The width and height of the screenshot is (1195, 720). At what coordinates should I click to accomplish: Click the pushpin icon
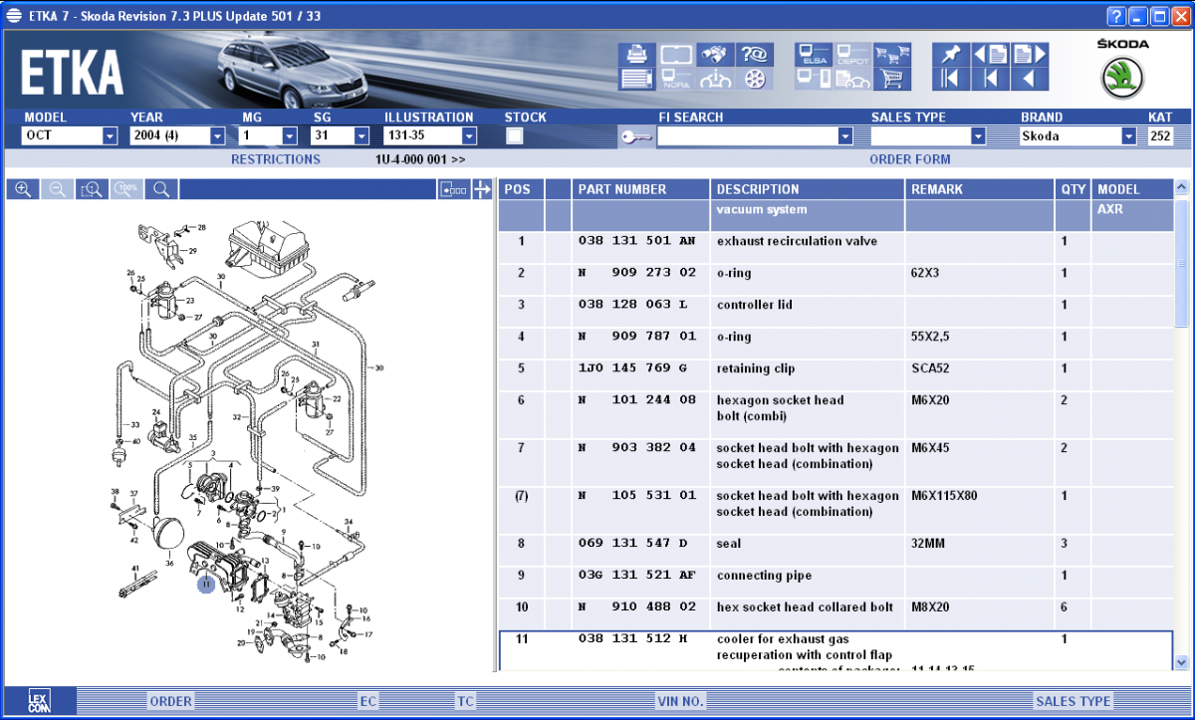(x=951, y=55)
